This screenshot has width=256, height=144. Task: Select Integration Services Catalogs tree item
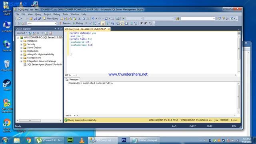42,61
